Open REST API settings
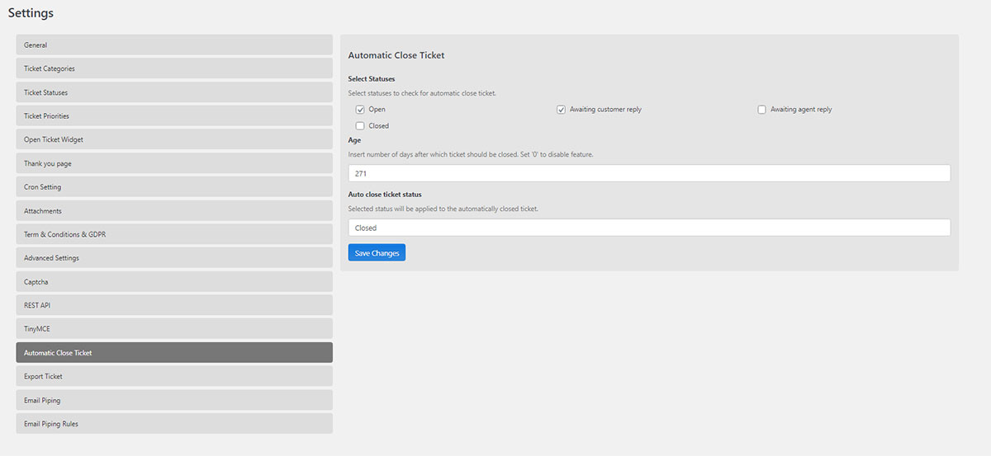The height and width of the screenshot is (456, 991). point(174,305)
